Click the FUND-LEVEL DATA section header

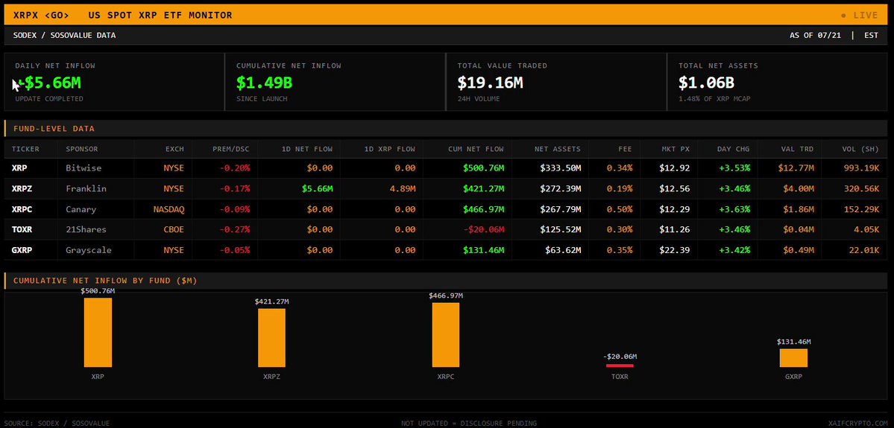tap(54, 129)
